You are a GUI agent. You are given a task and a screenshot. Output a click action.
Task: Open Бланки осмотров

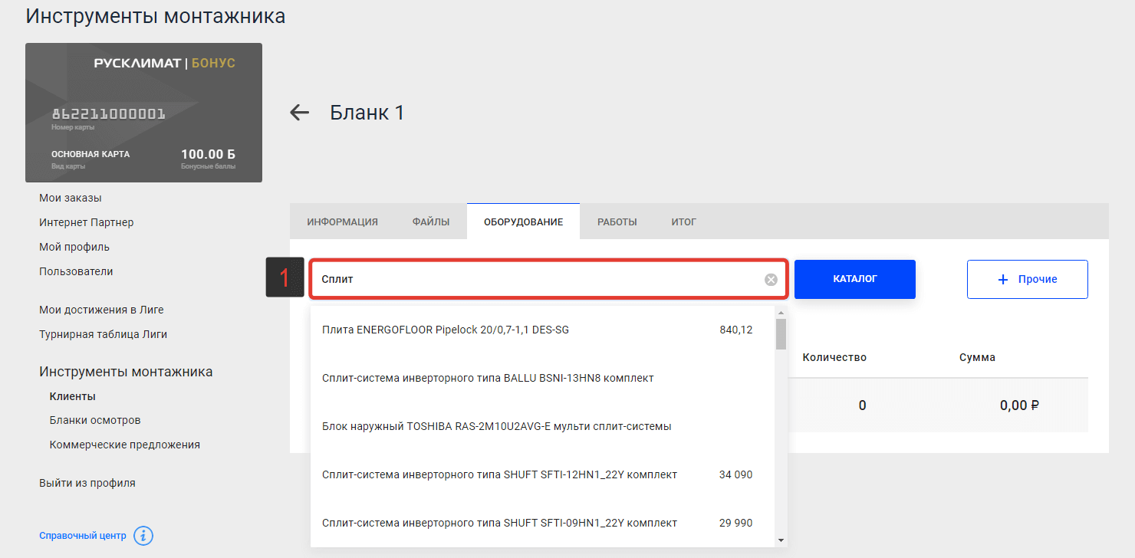pos(95,420)
